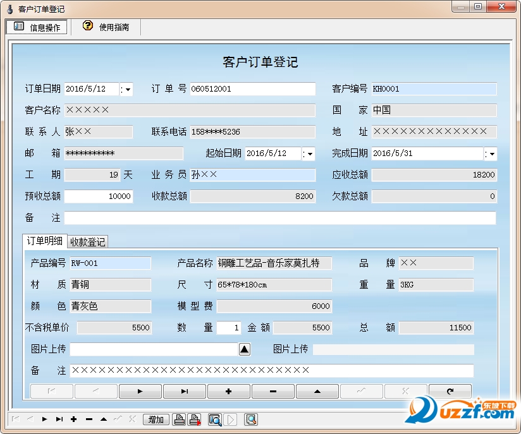Click the 地址 field
Viewport: 521px width, 434px height.
pos(434,132)
